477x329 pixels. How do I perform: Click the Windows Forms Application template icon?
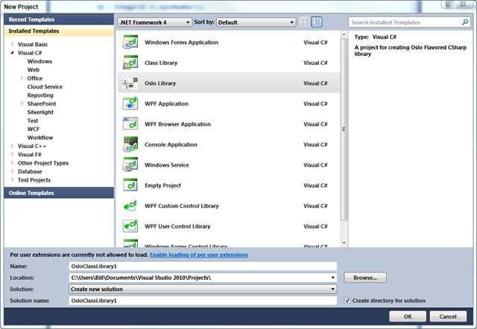click(x=130, y=42)
